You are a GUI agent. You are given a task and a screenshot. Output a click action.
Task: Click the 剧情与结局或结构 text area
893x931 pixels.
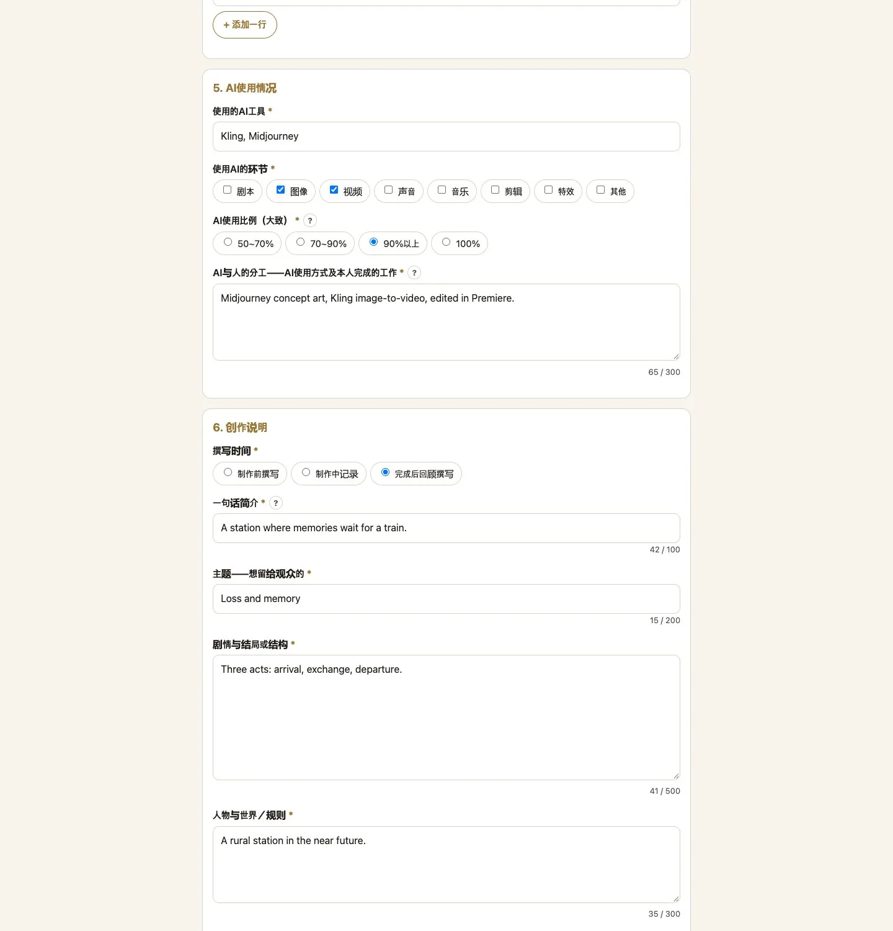click(x=446, y=717)
